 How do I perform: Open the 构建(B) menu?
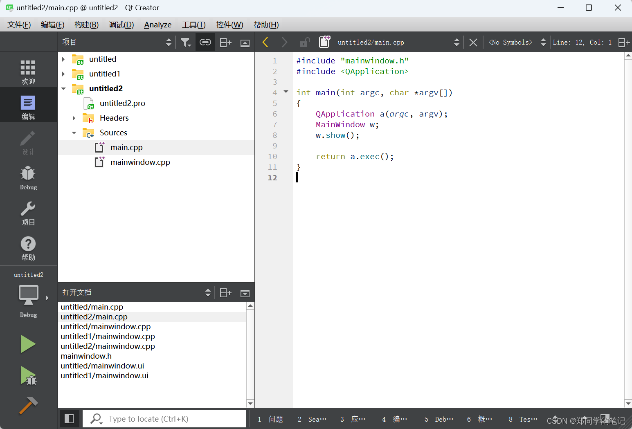pos(86,25)
